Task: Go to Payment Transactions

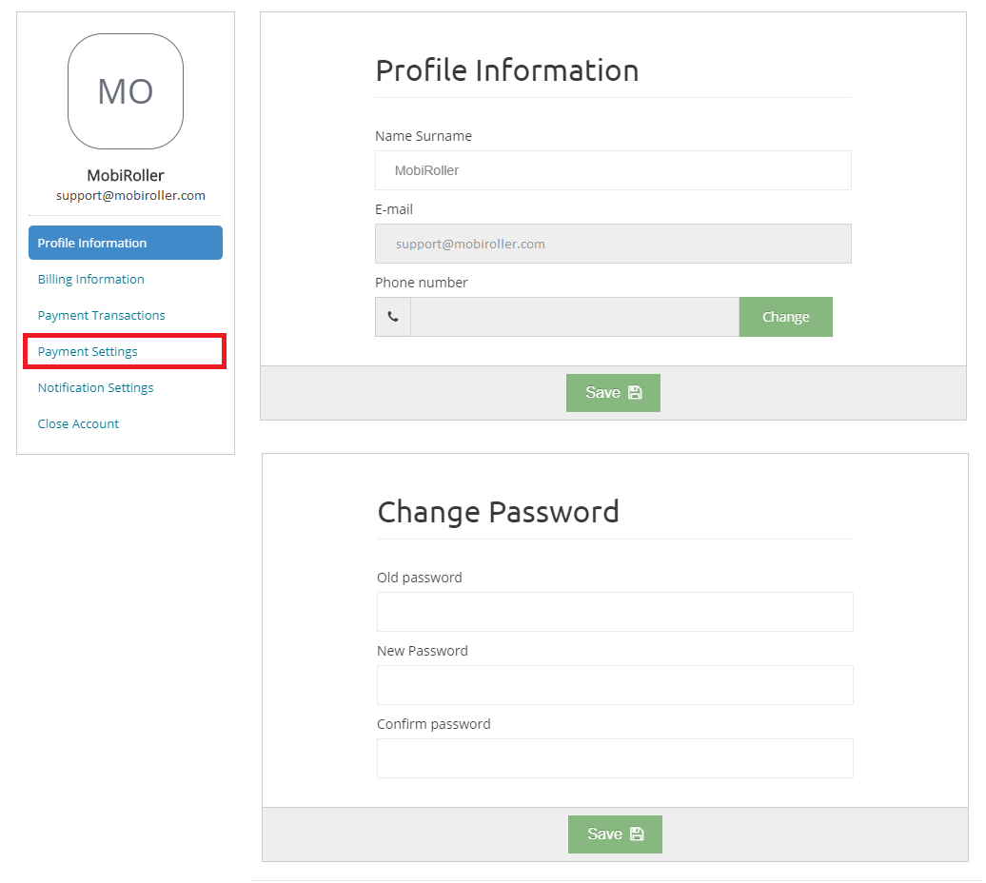Action: [x=101, y=316]
